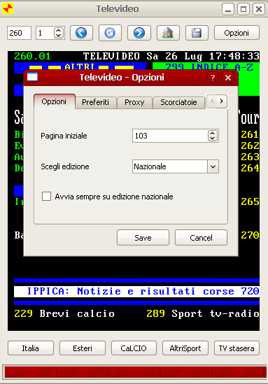The height and width of the screenshot is (384, 268).
Task: Go to next page with blue right arrow
Action: [139, 33]
